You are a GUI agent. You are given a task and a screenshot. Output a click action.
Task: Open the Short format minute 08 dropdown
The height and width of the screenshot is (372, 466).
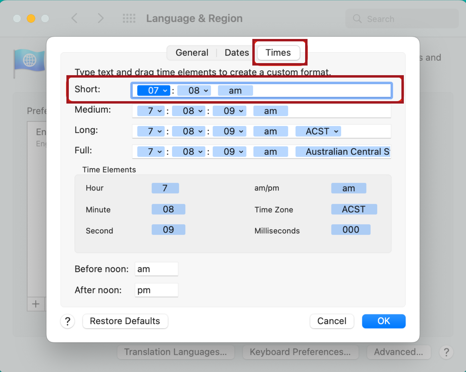pyautogui.click(x=194, y=91)
